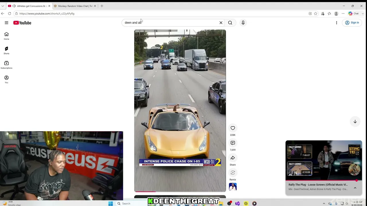This screenshot has height=206, width=367.
Task: Open the purple Visual Studio taskbar icon
Action: tap(237, 203)
